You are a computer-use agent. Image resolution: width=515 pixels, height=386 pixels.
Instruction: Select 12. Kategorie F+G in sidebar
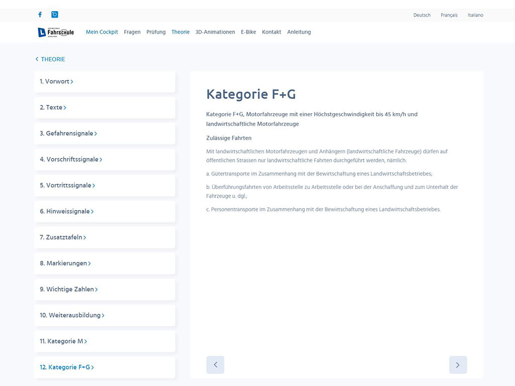coord(67,367)
